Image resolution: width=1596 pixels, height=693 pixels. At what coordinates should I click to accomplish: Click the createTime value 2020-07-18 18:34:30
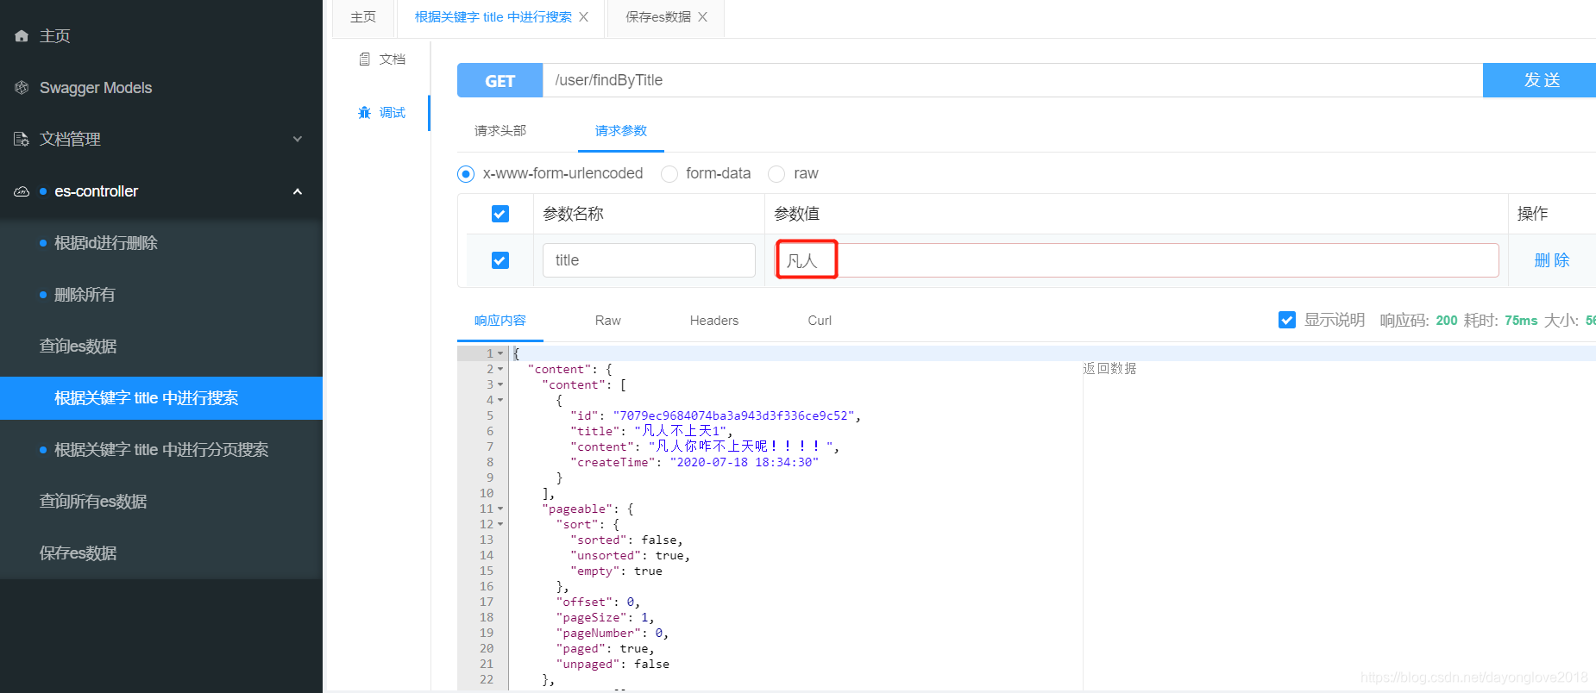[x=745, y=462]
